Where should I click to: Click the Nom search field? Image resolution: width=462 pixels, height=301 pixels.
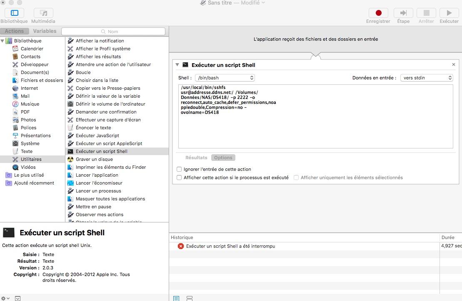pos(113,31)
